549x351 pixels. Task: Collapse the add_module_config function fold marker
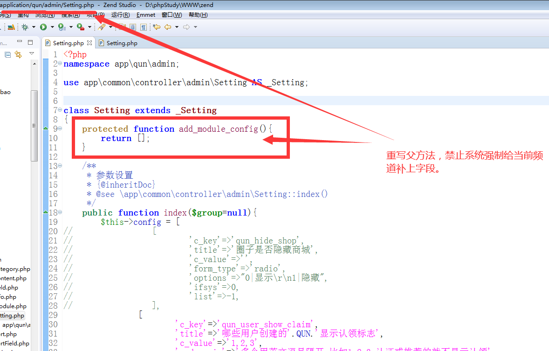coord(60,128)
